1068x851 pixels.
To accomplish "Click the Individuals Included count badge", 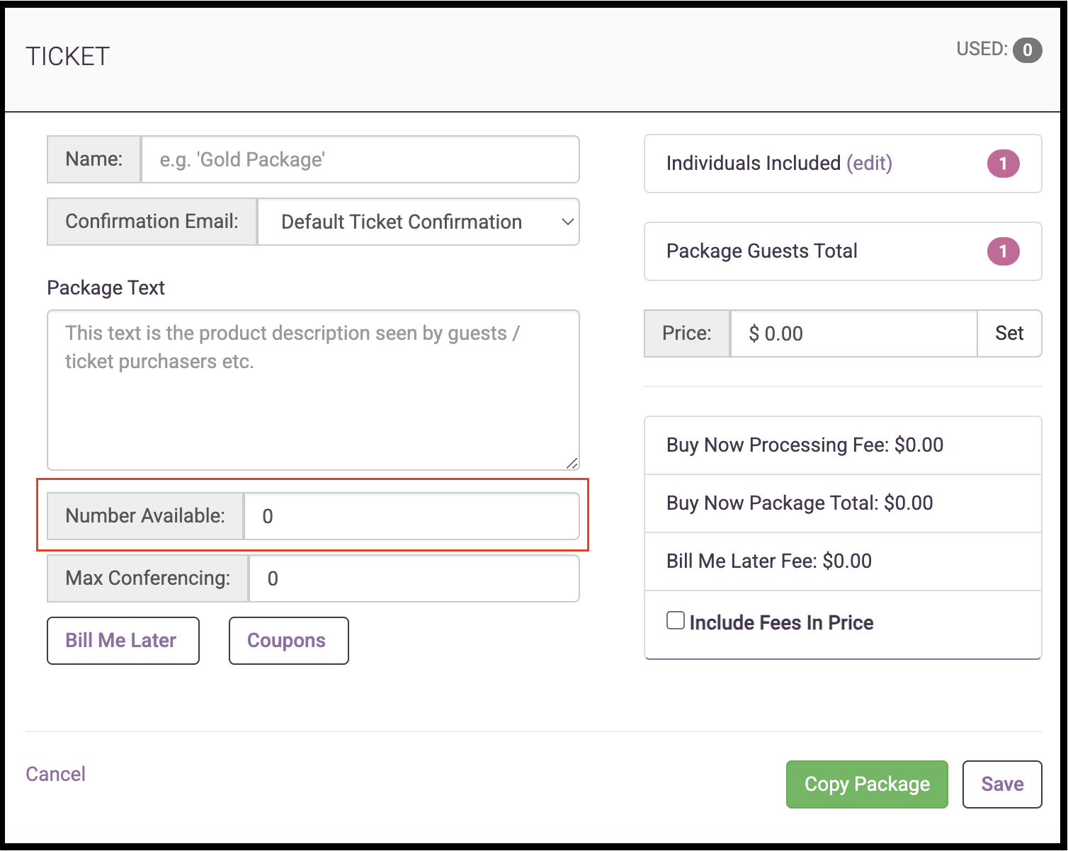I will tap(1003, 164).
